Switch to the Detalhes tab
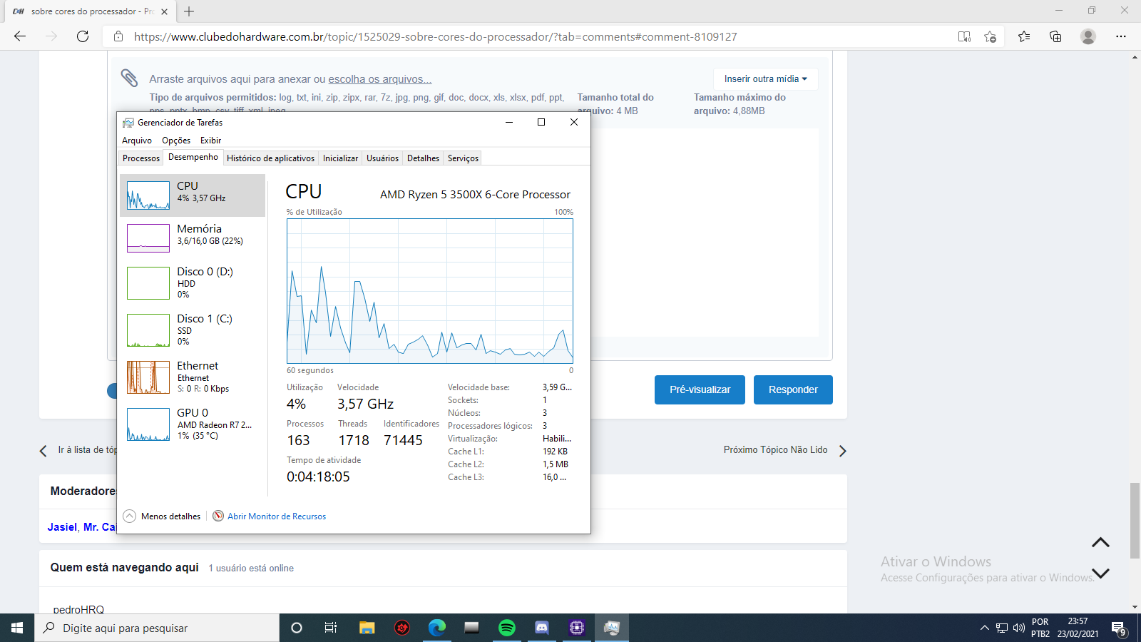Image resolution: width=1141 pixels, height=642 pixels. (423, 158)
